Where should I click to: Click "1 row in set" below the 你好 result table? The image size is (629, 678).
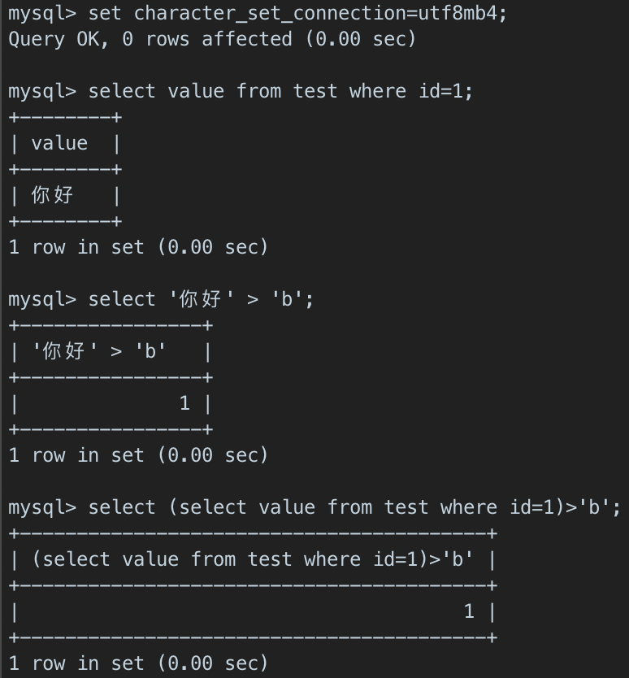[80, 247]
